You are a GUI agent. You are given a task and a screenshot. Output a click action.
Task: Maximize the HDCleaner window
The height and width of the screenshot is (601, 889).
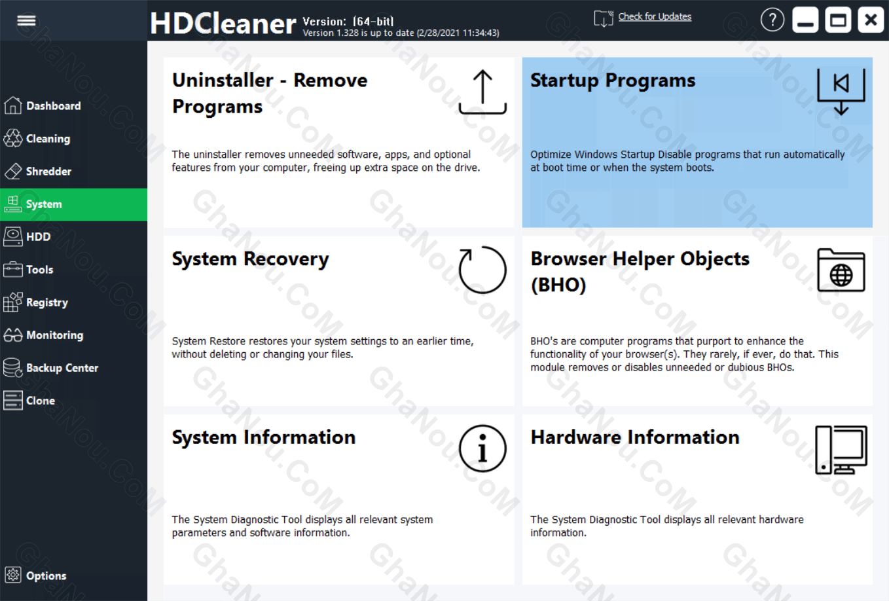pyautogui.click(x=838, y=20)
